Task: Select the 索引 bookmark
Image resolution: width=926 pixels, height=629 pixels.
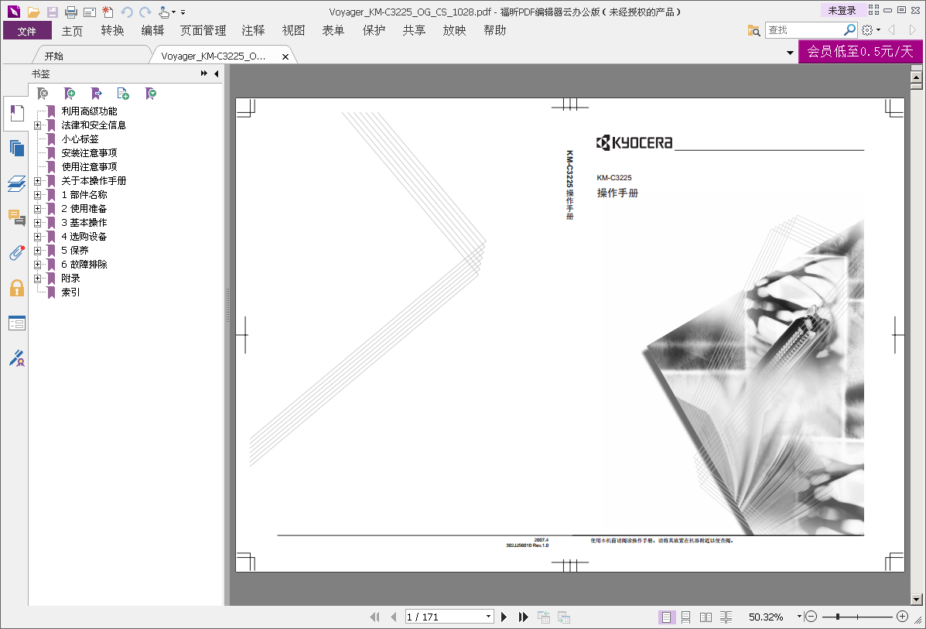Action: coord(70,292)
